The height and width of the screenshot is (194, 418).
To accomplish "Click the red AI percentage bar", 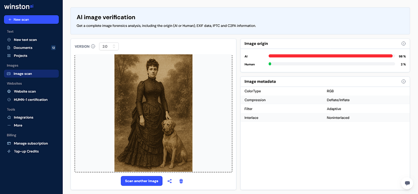I will 331,56.
